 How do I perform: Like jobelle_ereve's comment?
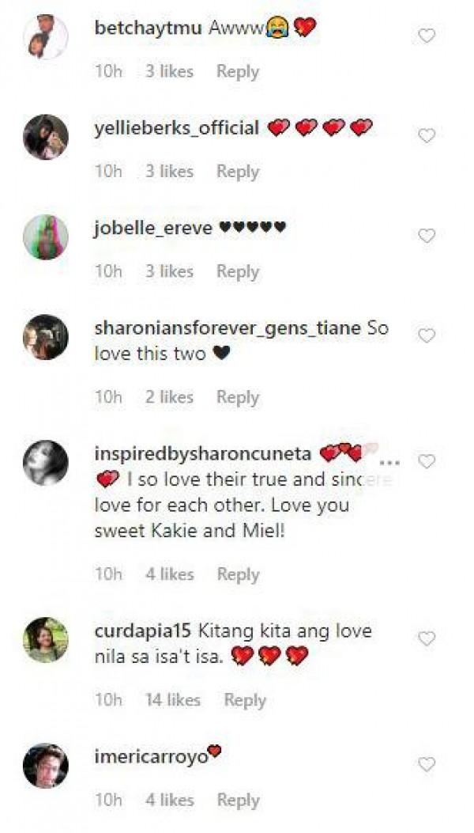(x=427, y=236)
